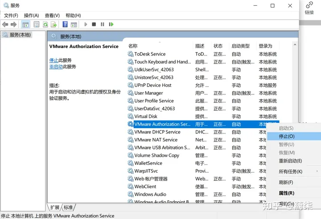This screenshot has height=219, width=321.
Task: Click the gear icon of WalletService
Action: click(x=131, y=163)
